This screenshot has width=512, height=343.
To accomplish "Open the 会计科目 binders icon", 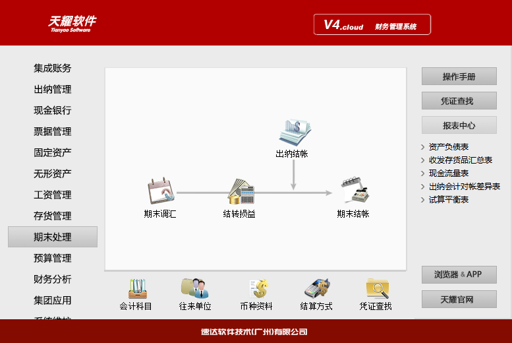I will [138, 288].
